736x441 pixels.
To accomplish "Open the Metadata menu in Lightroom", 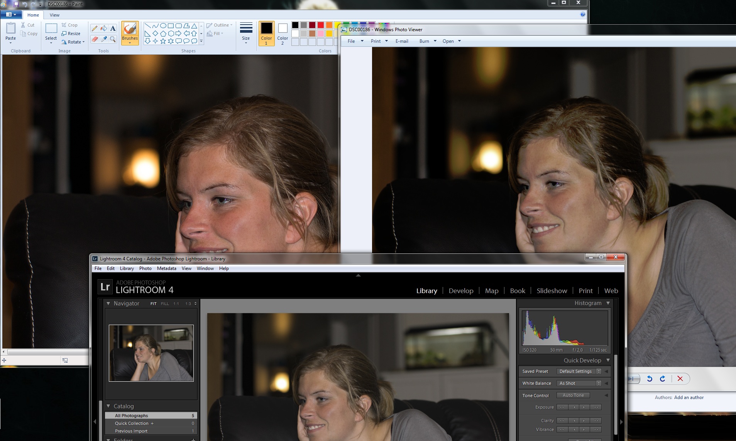I will (166, 268).
